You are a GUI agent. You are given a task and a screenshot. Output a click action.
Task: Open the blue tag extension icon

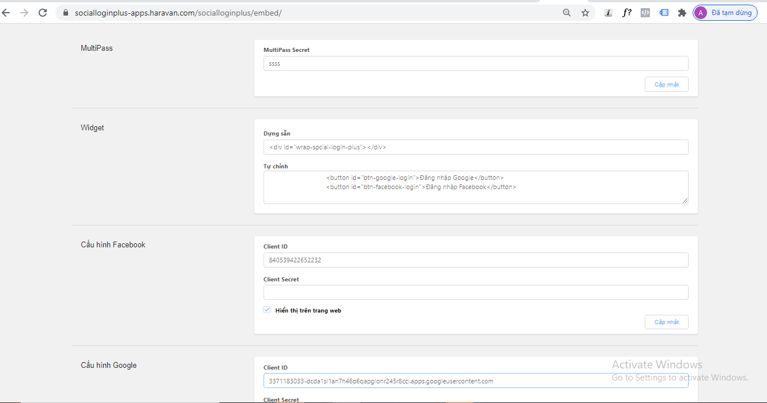click(664, 13)
